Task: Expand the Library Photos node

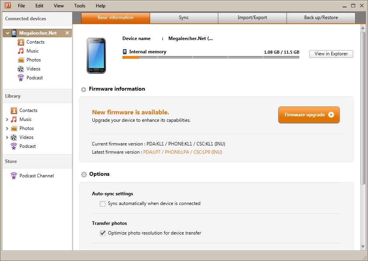Action: 7,128
